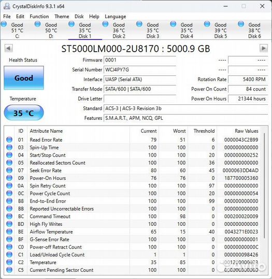The image size is (272, 279).
Task: Click the Interface field UASP (Serial ATA)
Action: tap(140, 79)
